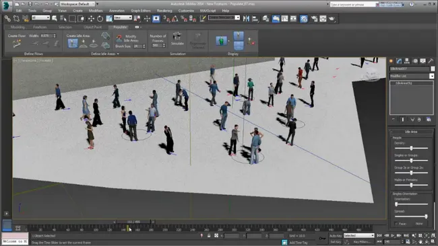The image size is (438, 246).
Task: Toggle the Auto Key button
Action: click(x=336, y=236)
